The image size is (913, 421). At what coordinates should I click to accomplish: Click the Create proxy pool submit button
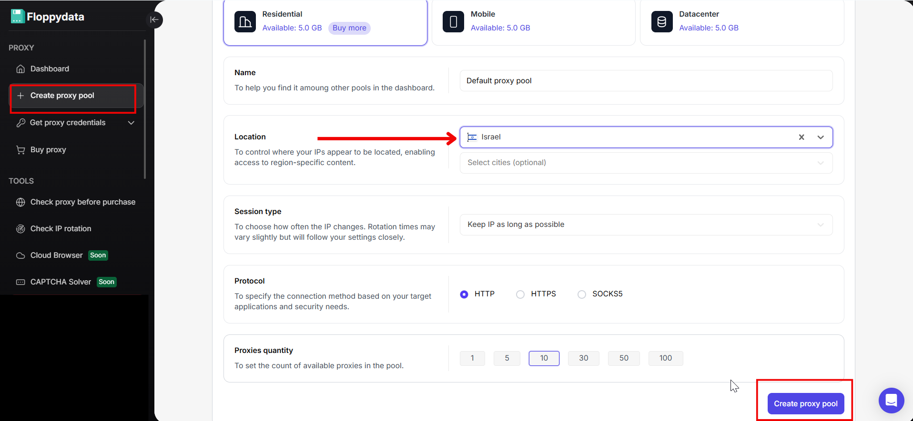[x=805, y=403]
